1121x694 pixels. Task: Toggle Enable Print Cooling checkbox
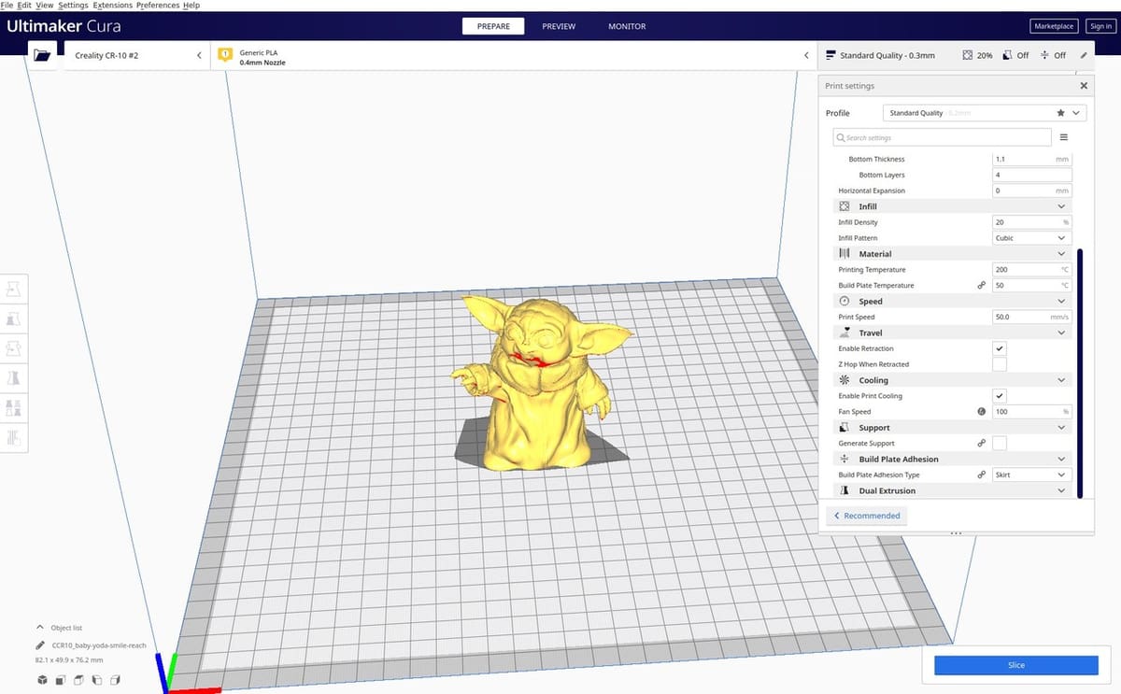[x=1000, y=396]
